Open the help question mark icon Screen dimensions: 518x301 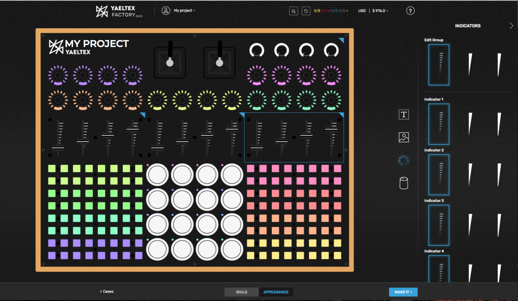tap(411, 11)
